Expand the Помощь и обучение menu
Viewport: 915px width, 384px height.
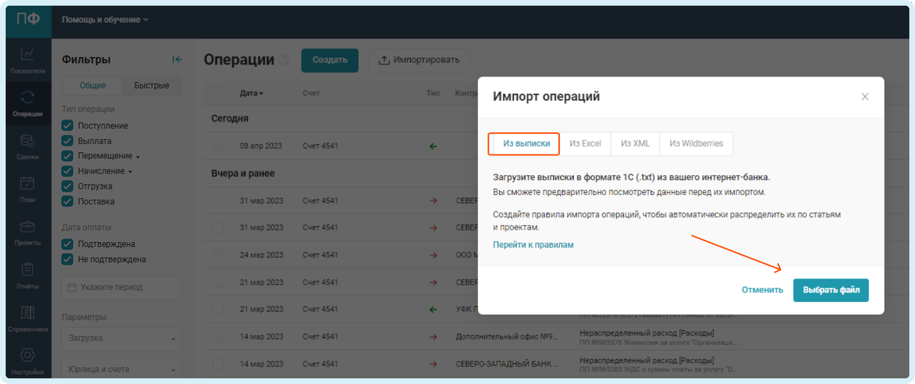click(105, 20)
